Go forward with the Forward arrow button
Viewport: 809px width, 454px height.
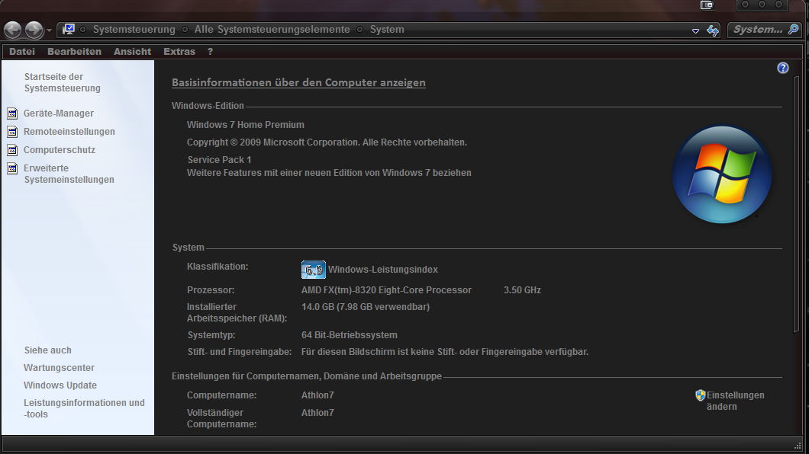34,30
